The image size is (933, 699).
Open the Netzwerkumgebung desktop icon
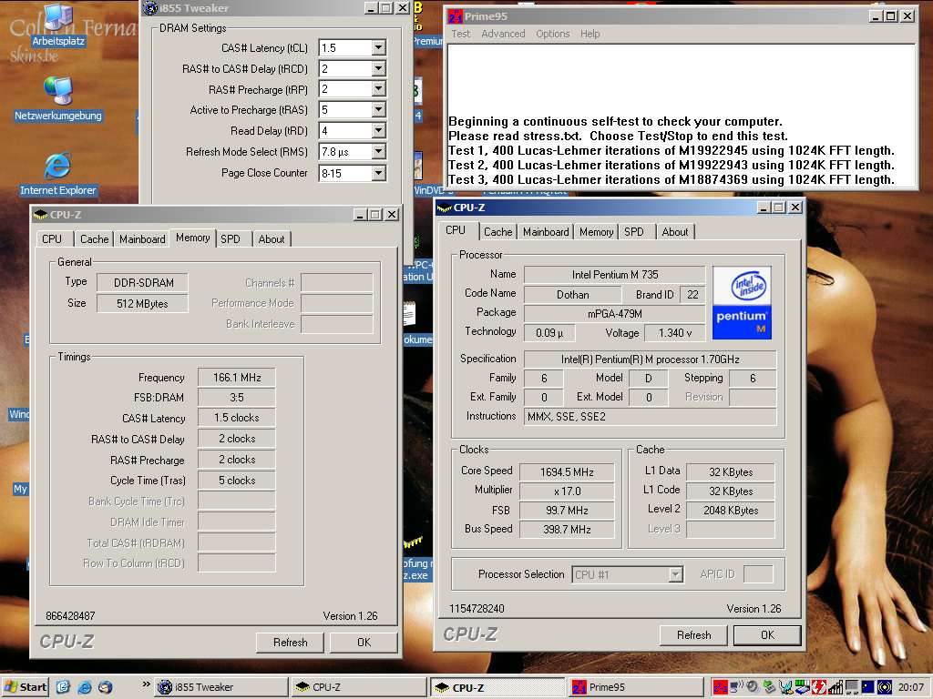(x=57, y=99)
